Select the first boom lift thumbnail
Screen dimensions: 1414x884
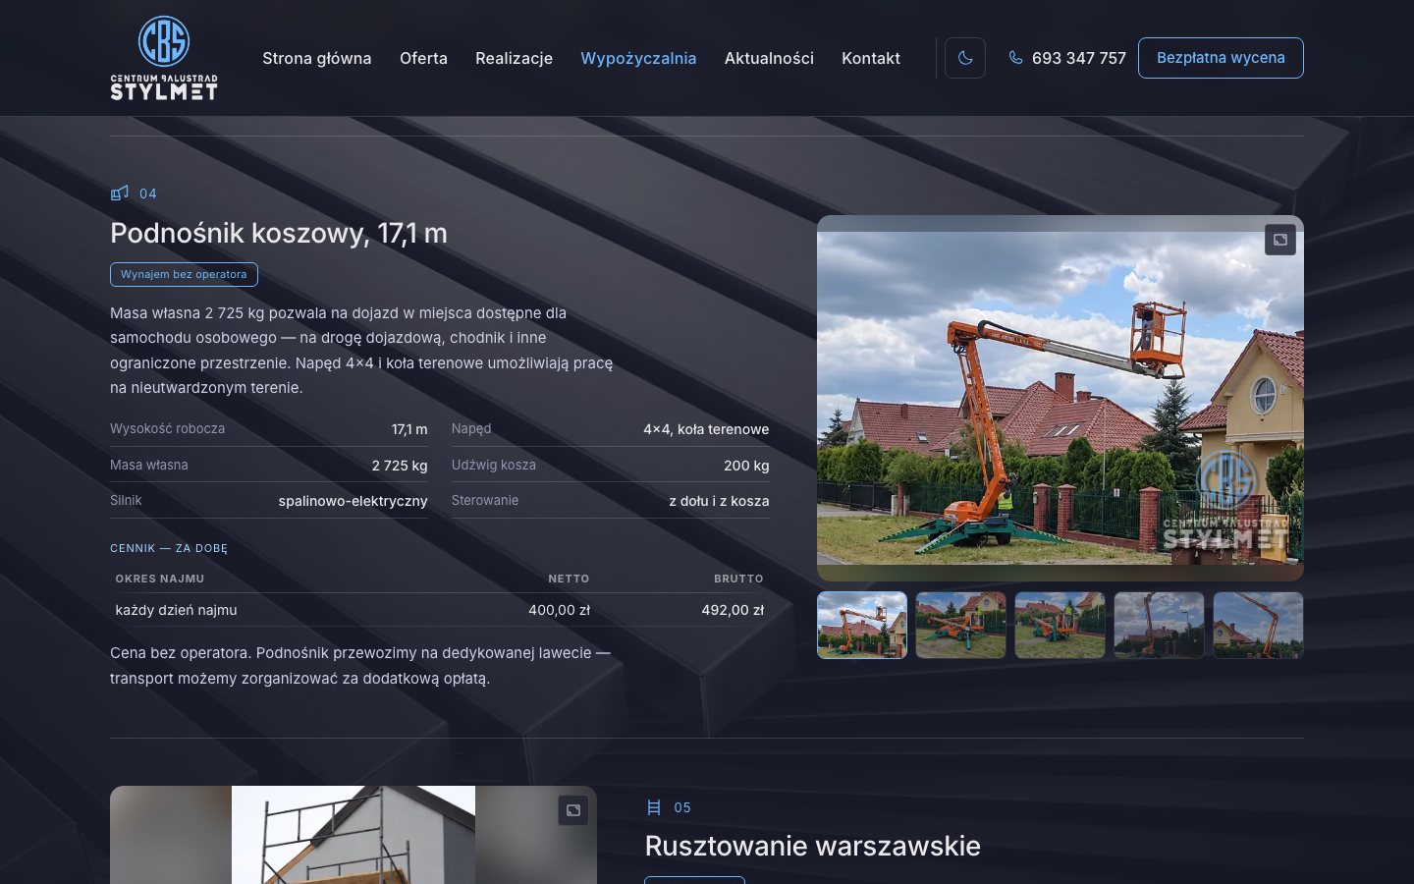862,625
